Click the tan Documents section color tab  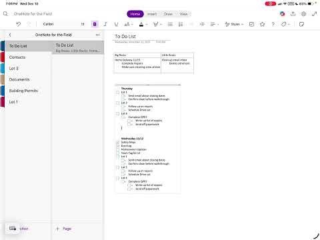point(3,79)
